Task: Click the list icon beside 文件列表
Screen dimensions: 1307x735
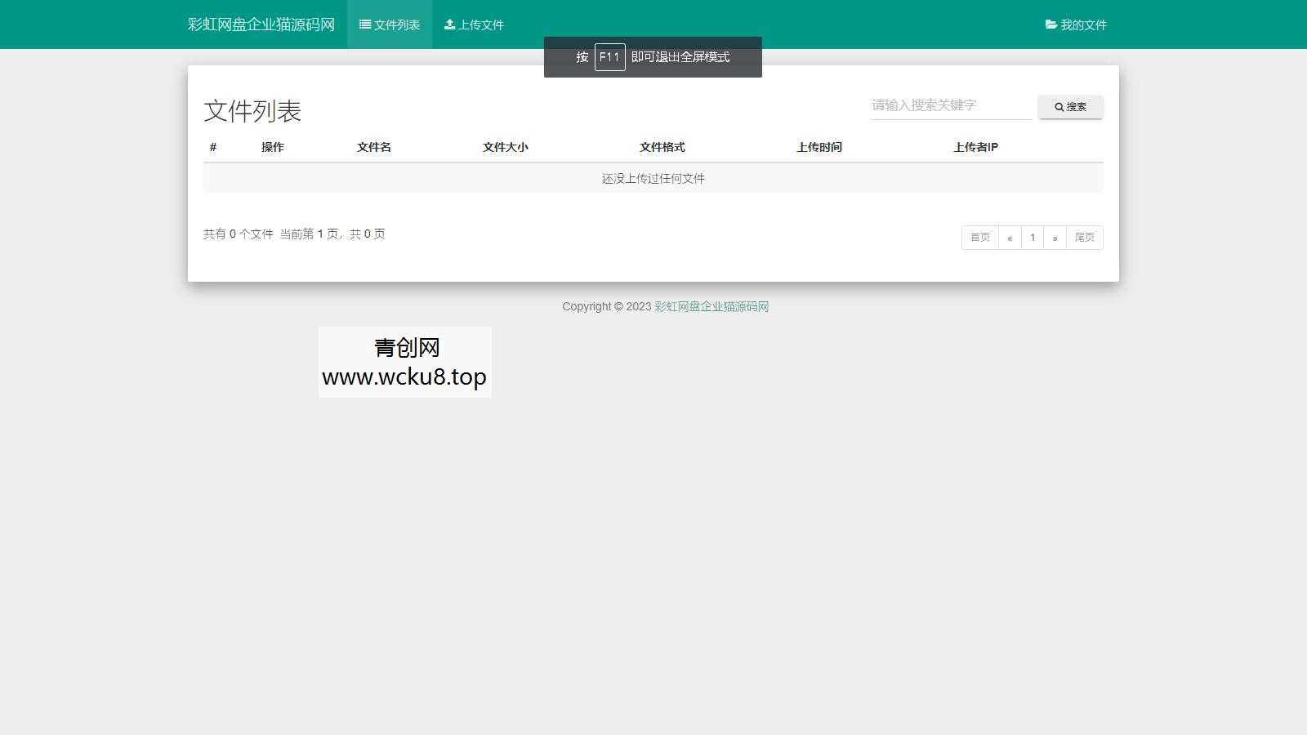Action: 365,24
